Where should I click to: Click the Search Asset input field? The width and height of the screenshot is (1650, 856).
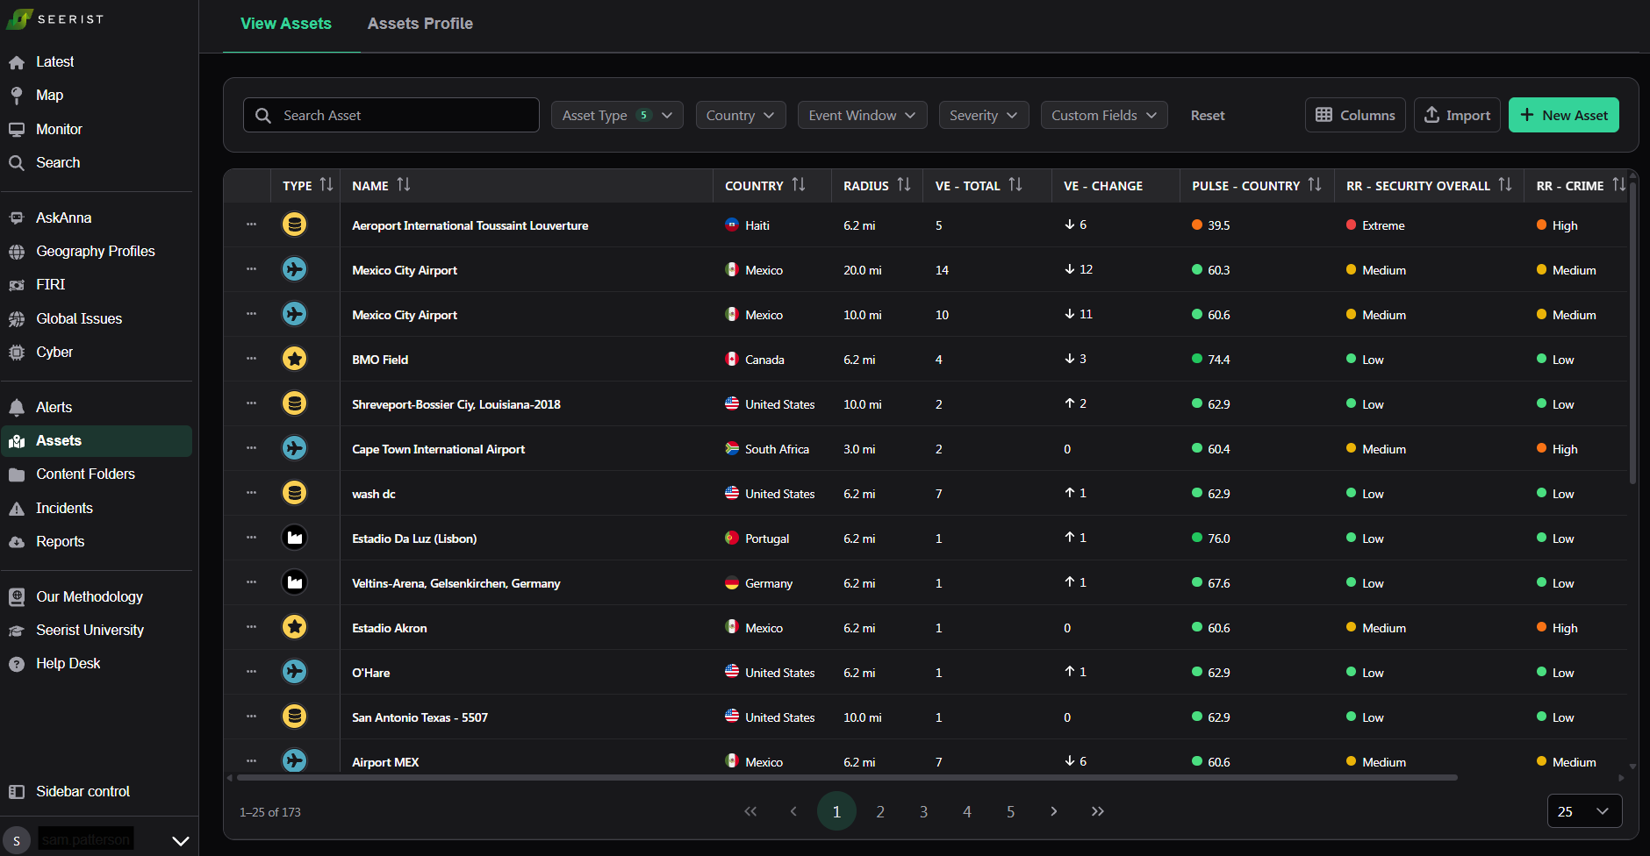[x=391, y=115]
